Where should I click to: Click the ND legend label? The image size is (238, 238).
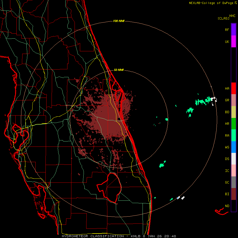(227, 206)
